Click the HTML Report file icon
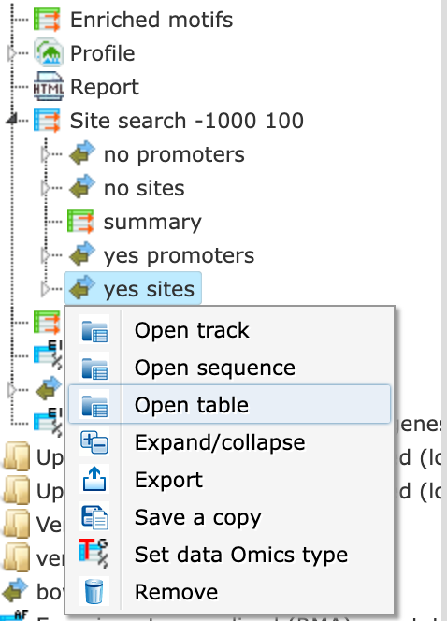Image resolution: width=447 pixels, height=621 pixels. (x=48, y=86)
